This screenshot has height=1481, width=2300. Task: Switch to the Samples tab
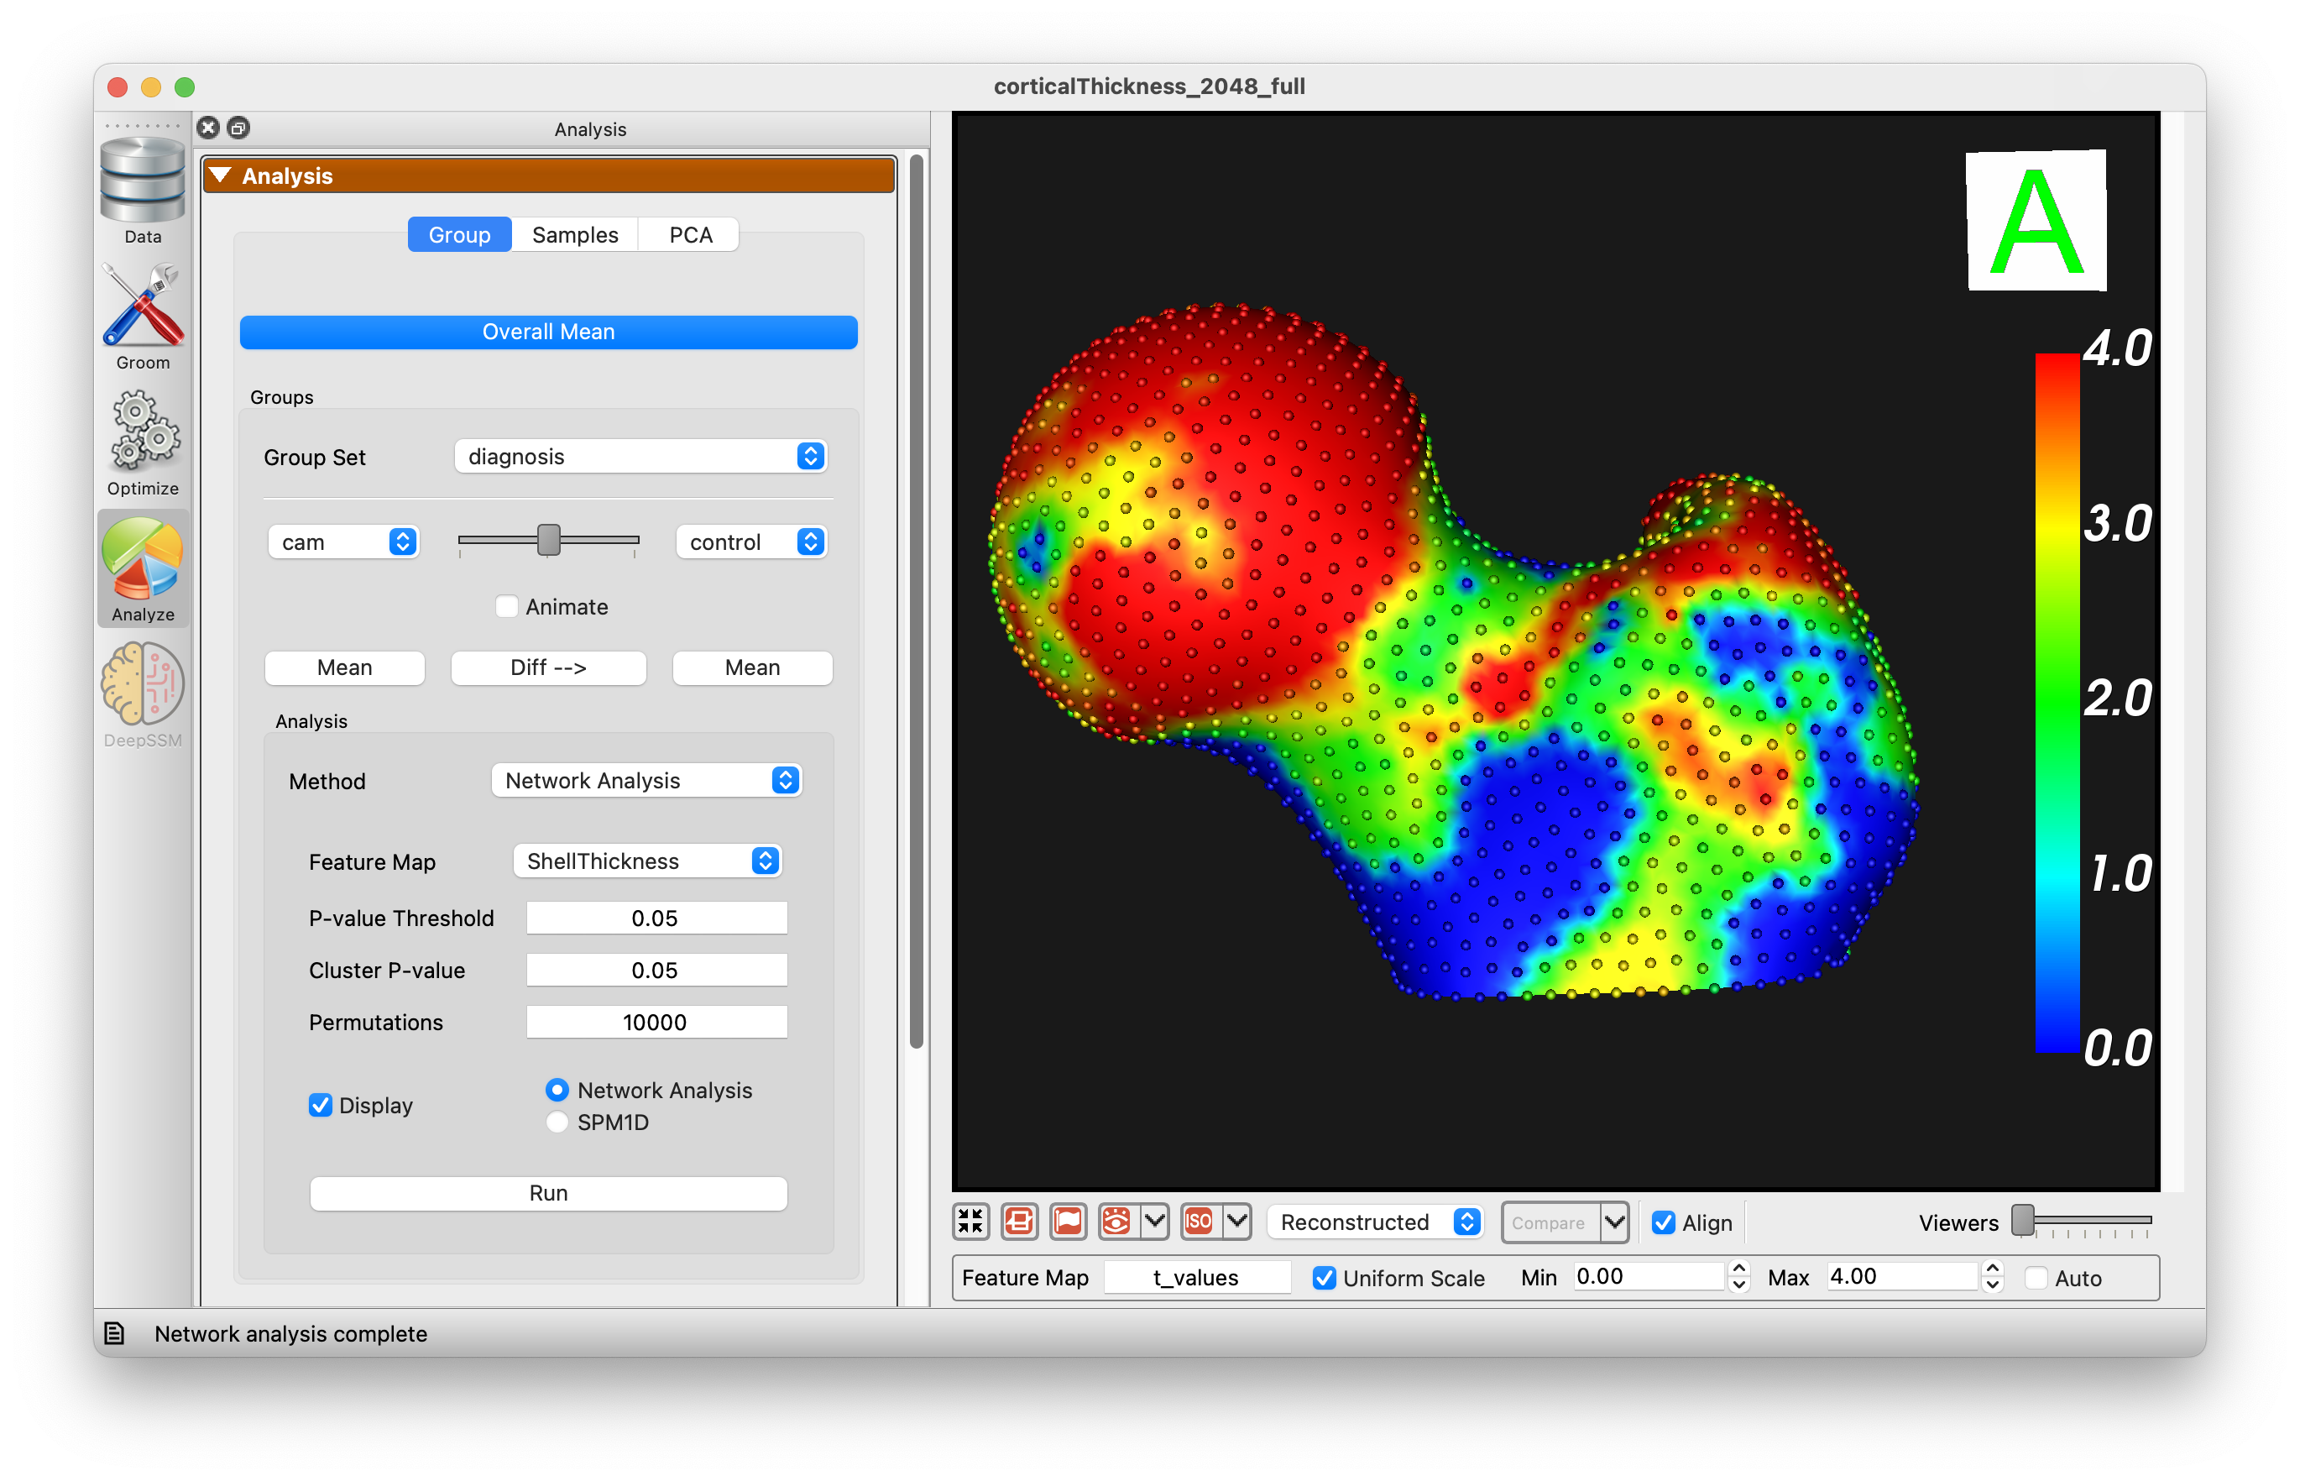(575, 234)
